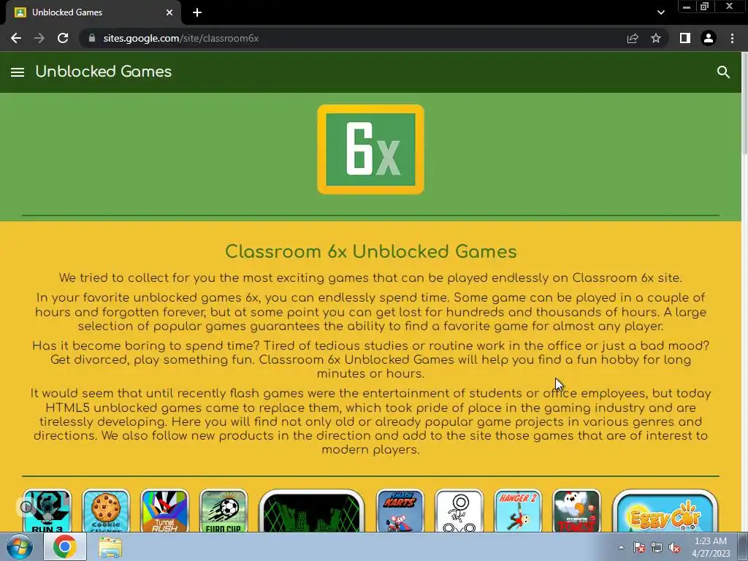This screenshot has width=748, height=561.
Task: Launch the Smash Karts game
Action: tap(400, 511)
